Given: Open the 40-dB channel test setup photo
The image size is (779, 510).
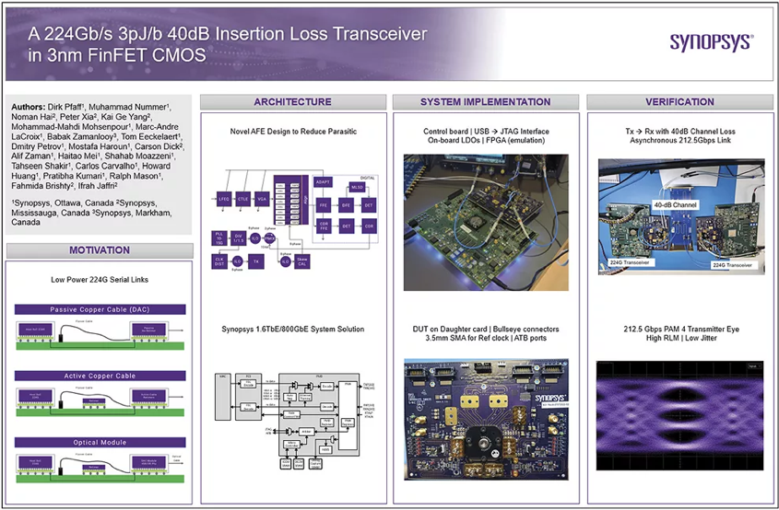Looking at the screenshot, I should point(680,216).
